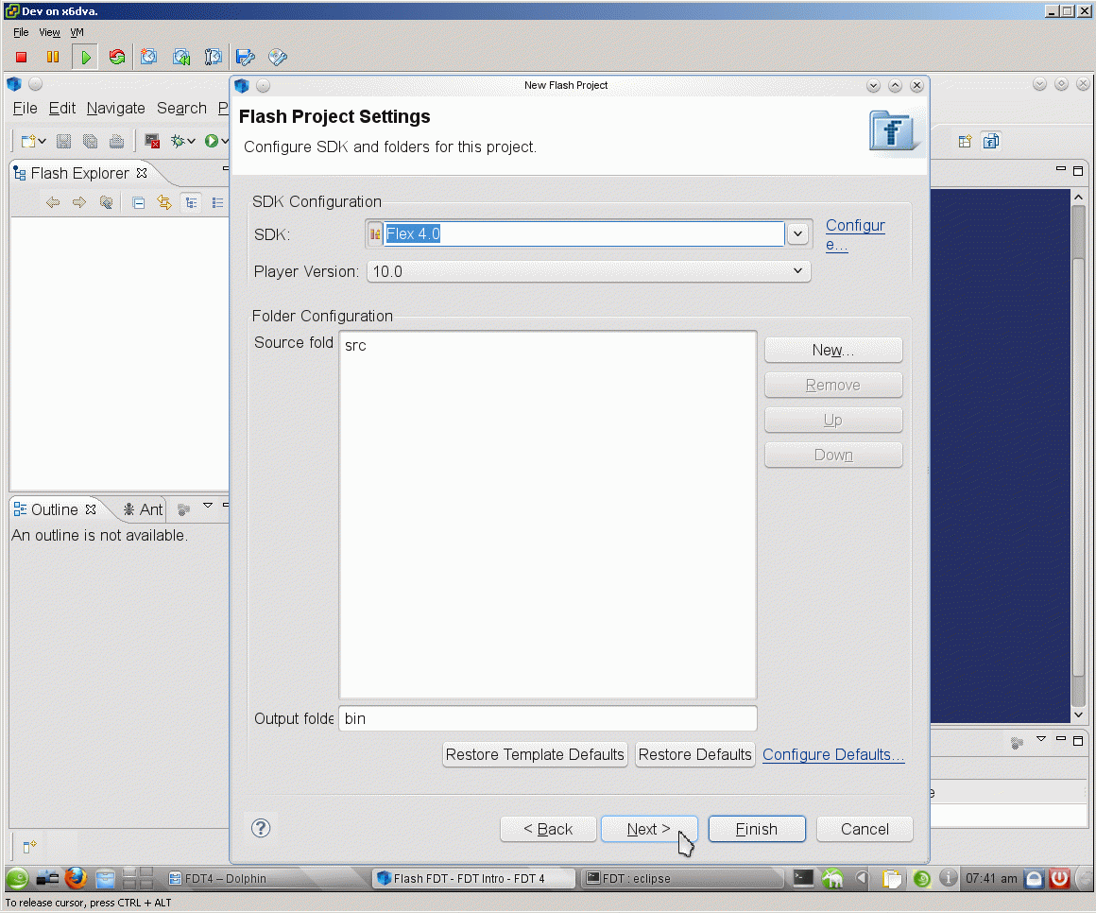Launch Firefox from the taskbar
The width and height of the screenshot is (1096, 913).
(76, 878)
